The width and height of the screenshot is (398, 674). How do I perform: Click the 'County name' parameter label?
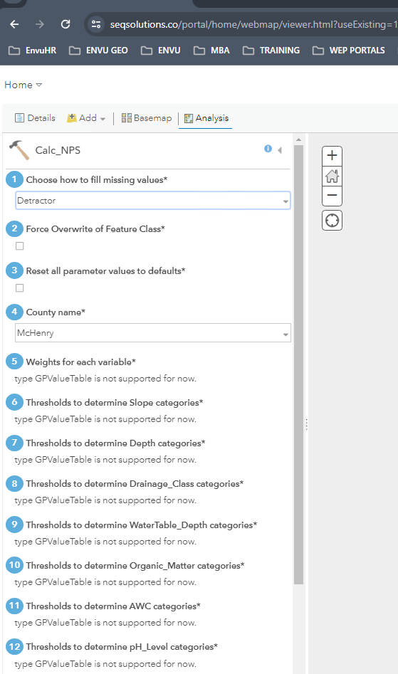[x=56, y=312]
